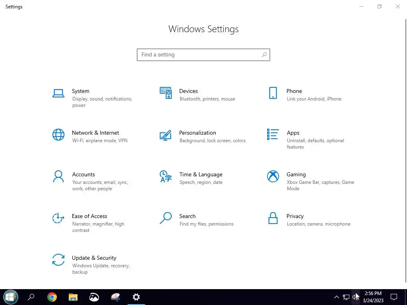407x305 pixels.
Task: Click the Apps list icon
Action: click(273, 134)
